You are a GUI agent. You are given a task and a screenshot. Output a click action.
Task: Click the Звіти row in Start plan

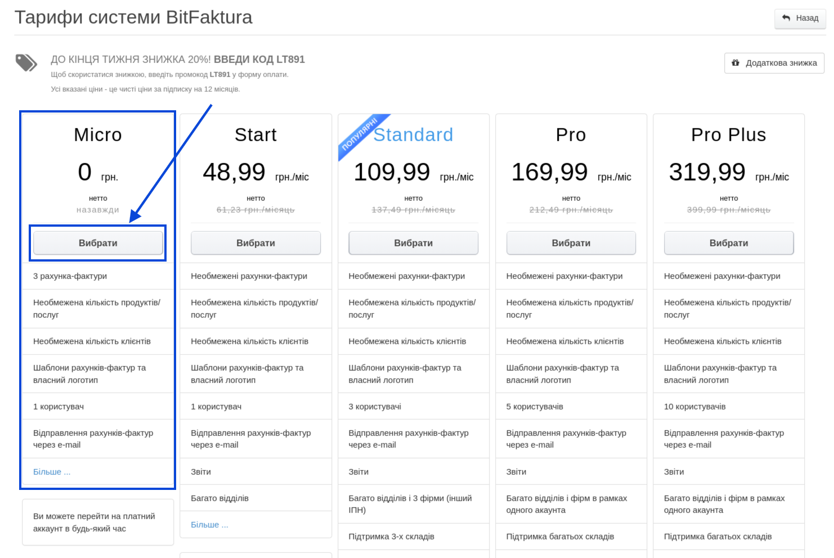point(201,472)
